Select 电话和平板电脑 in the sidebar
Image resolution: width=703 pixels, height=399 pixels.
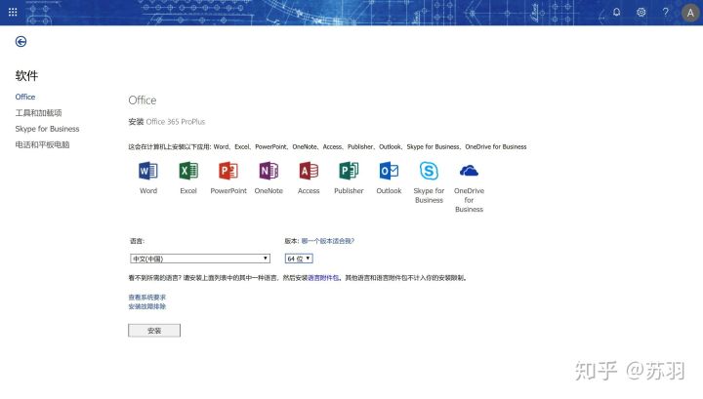(42, 144)
